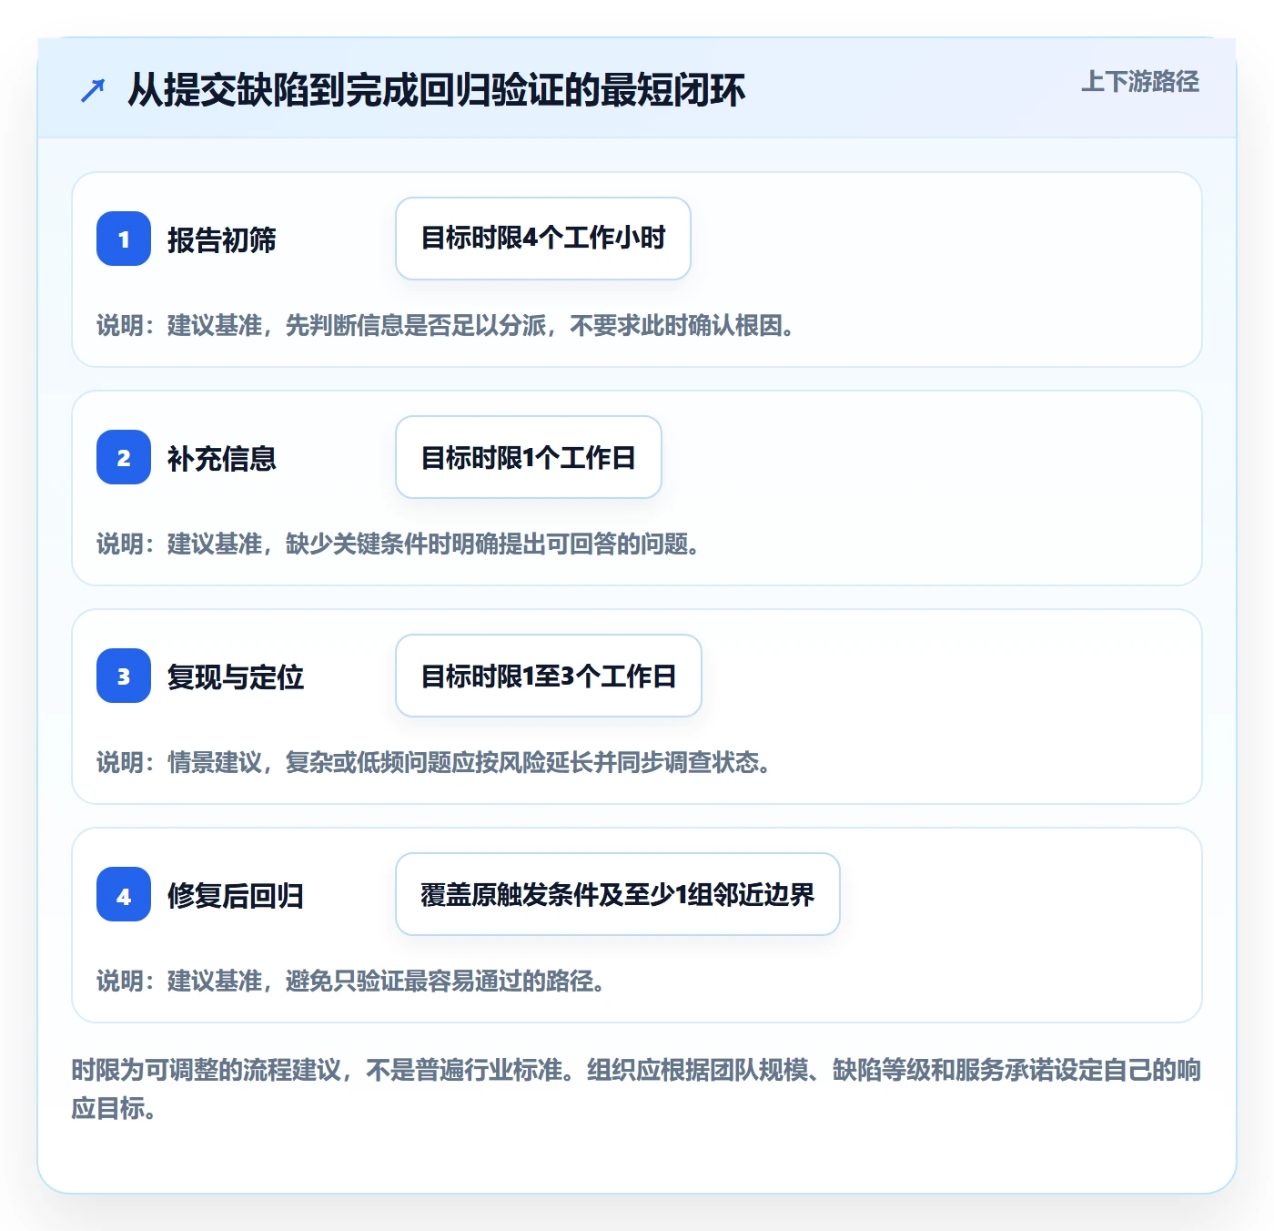Select the 复现与定位 step heading
1274x1231 pixels.
236,677
